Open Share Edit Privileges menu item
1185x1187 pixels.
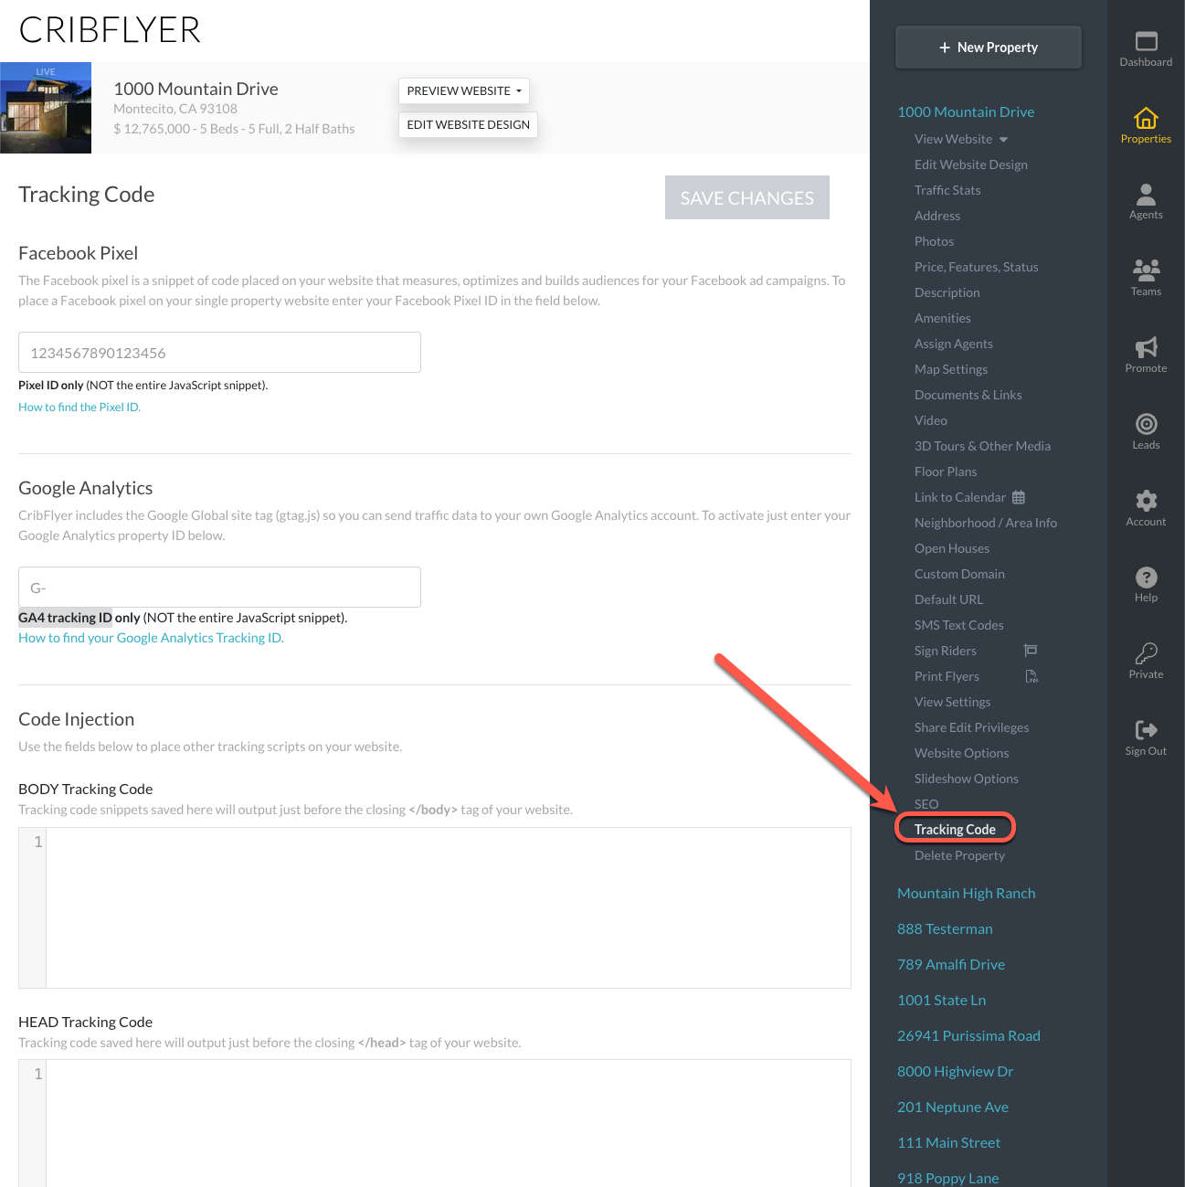[971, 727]
